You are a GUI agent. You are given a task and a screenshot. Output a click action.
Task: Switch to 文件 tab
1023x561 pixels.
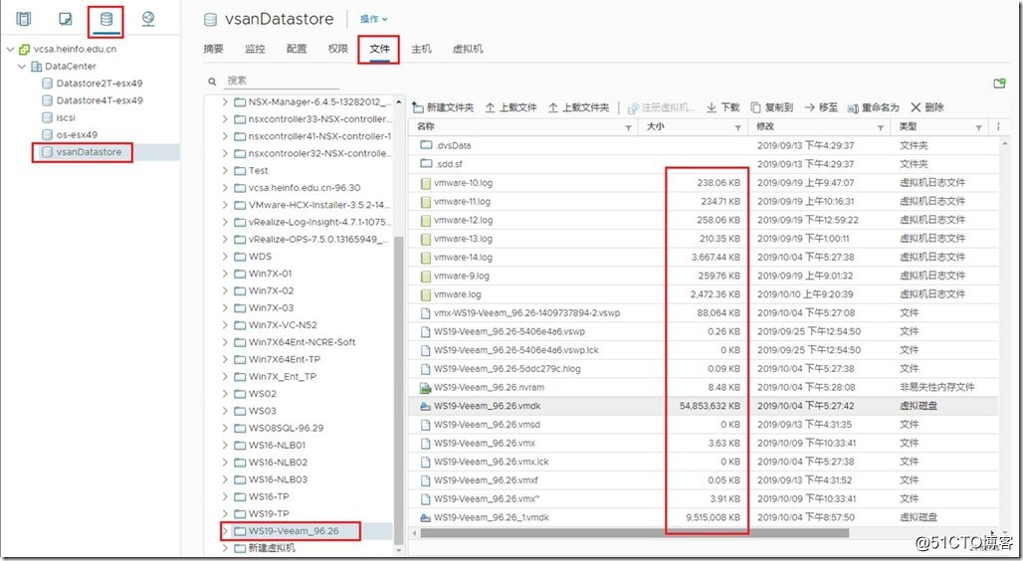380,49
